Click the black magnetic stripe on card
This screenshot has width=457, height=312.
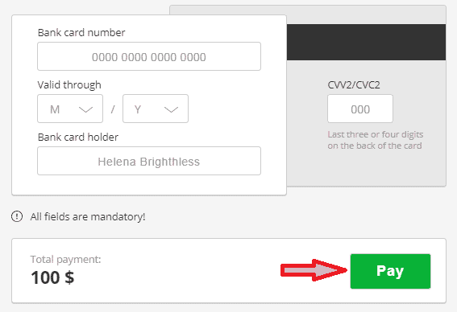pos(366,42)
